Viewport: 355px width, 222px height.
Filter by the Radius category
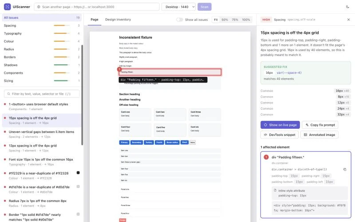point(42,49)
